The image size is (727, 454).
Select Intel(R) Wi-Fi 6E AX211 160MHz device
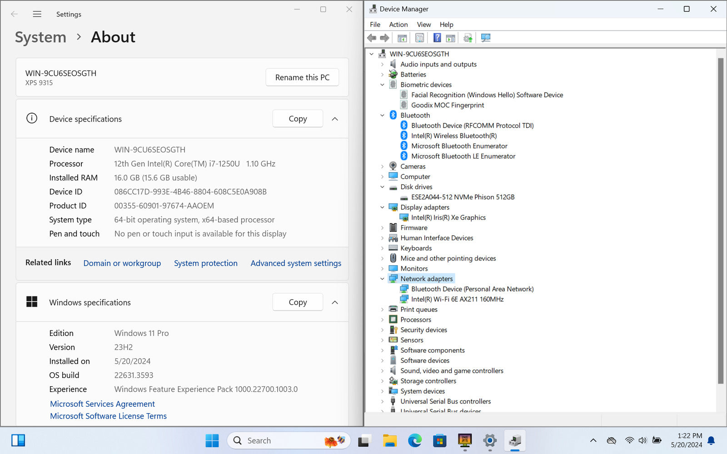(x=457, y=299)
